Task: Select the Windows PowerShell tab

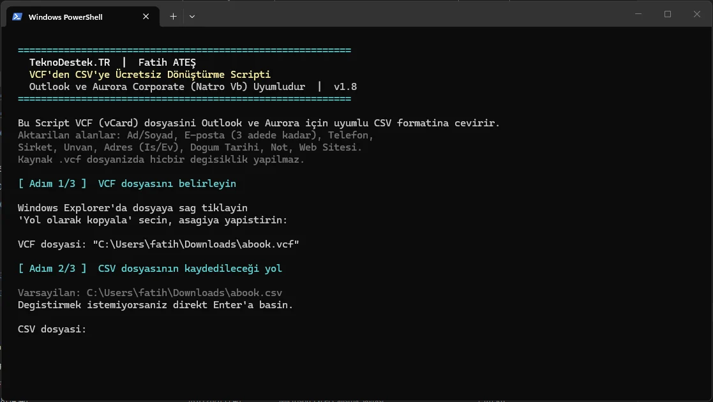Action: [83, 17]
